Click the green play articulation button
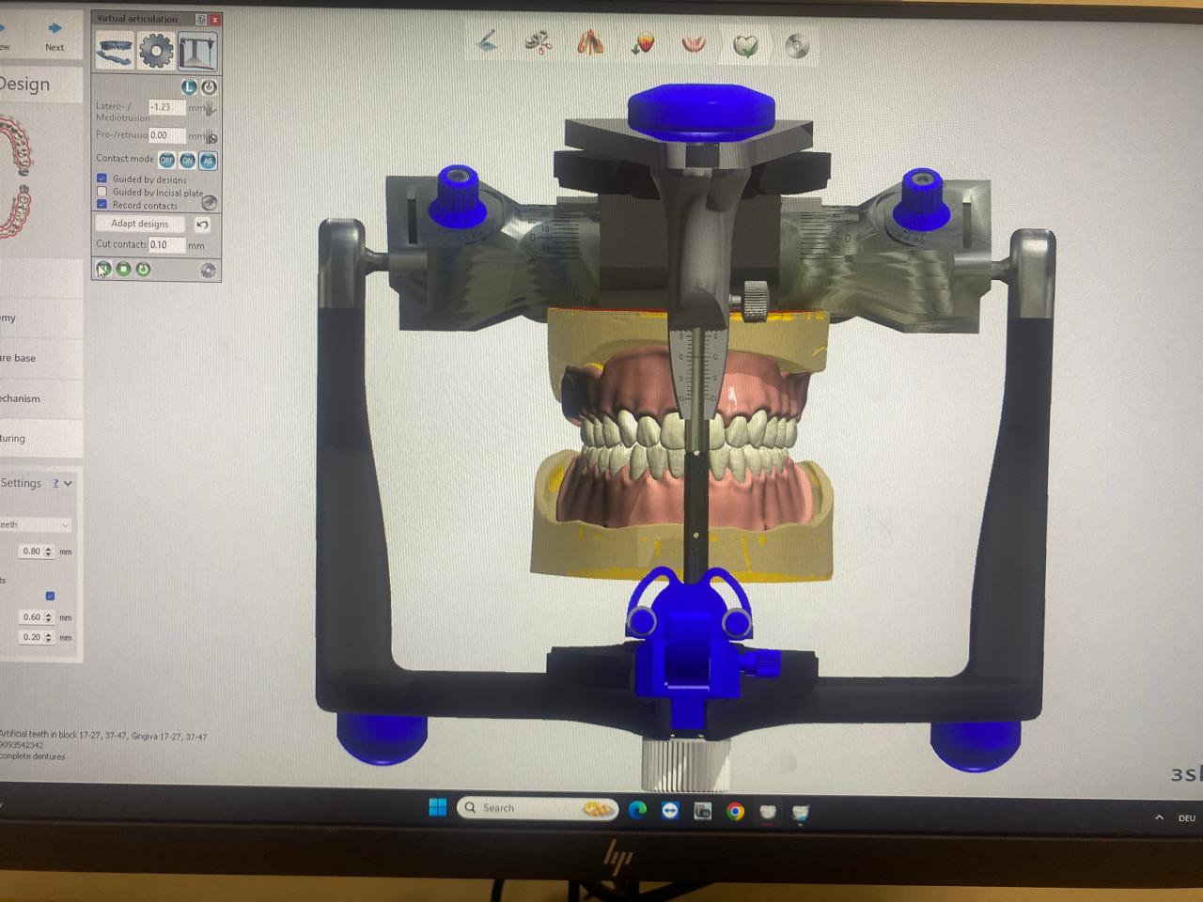The width and height of the screenshot is (1203, 902). 103,270
